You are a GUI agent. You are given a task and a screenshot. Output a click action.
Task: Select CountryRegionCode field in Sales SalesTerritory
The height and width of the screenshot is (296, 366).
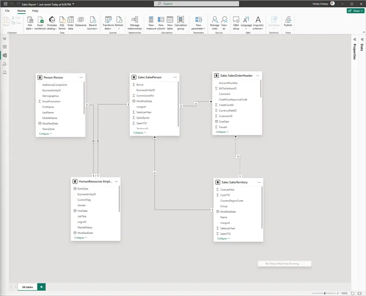pyautogui.click(x=231, y=201)
